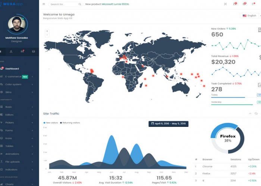Click the Dashboard icon in sidebar
Screen dimensions: 261x186
point(1,68)
